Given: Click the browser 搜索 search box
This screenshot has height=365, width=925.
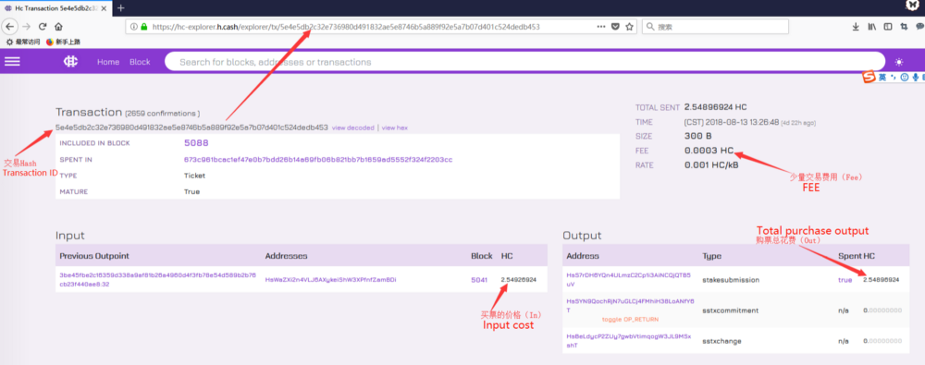Looking at the screenshot, I should coord(715,27).
